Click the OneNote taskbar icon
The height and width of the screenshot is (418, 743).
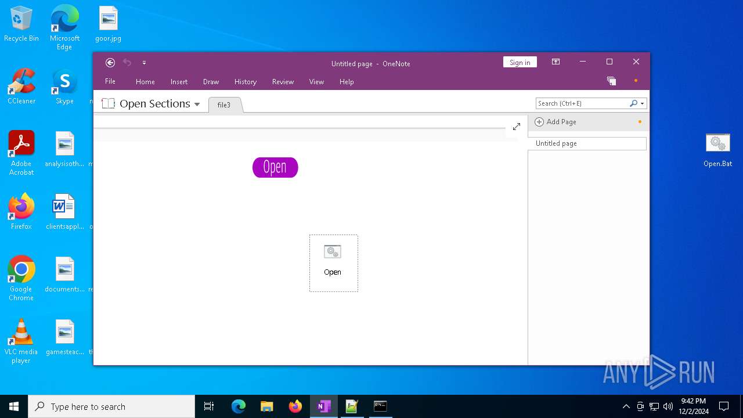coord(324,406)
